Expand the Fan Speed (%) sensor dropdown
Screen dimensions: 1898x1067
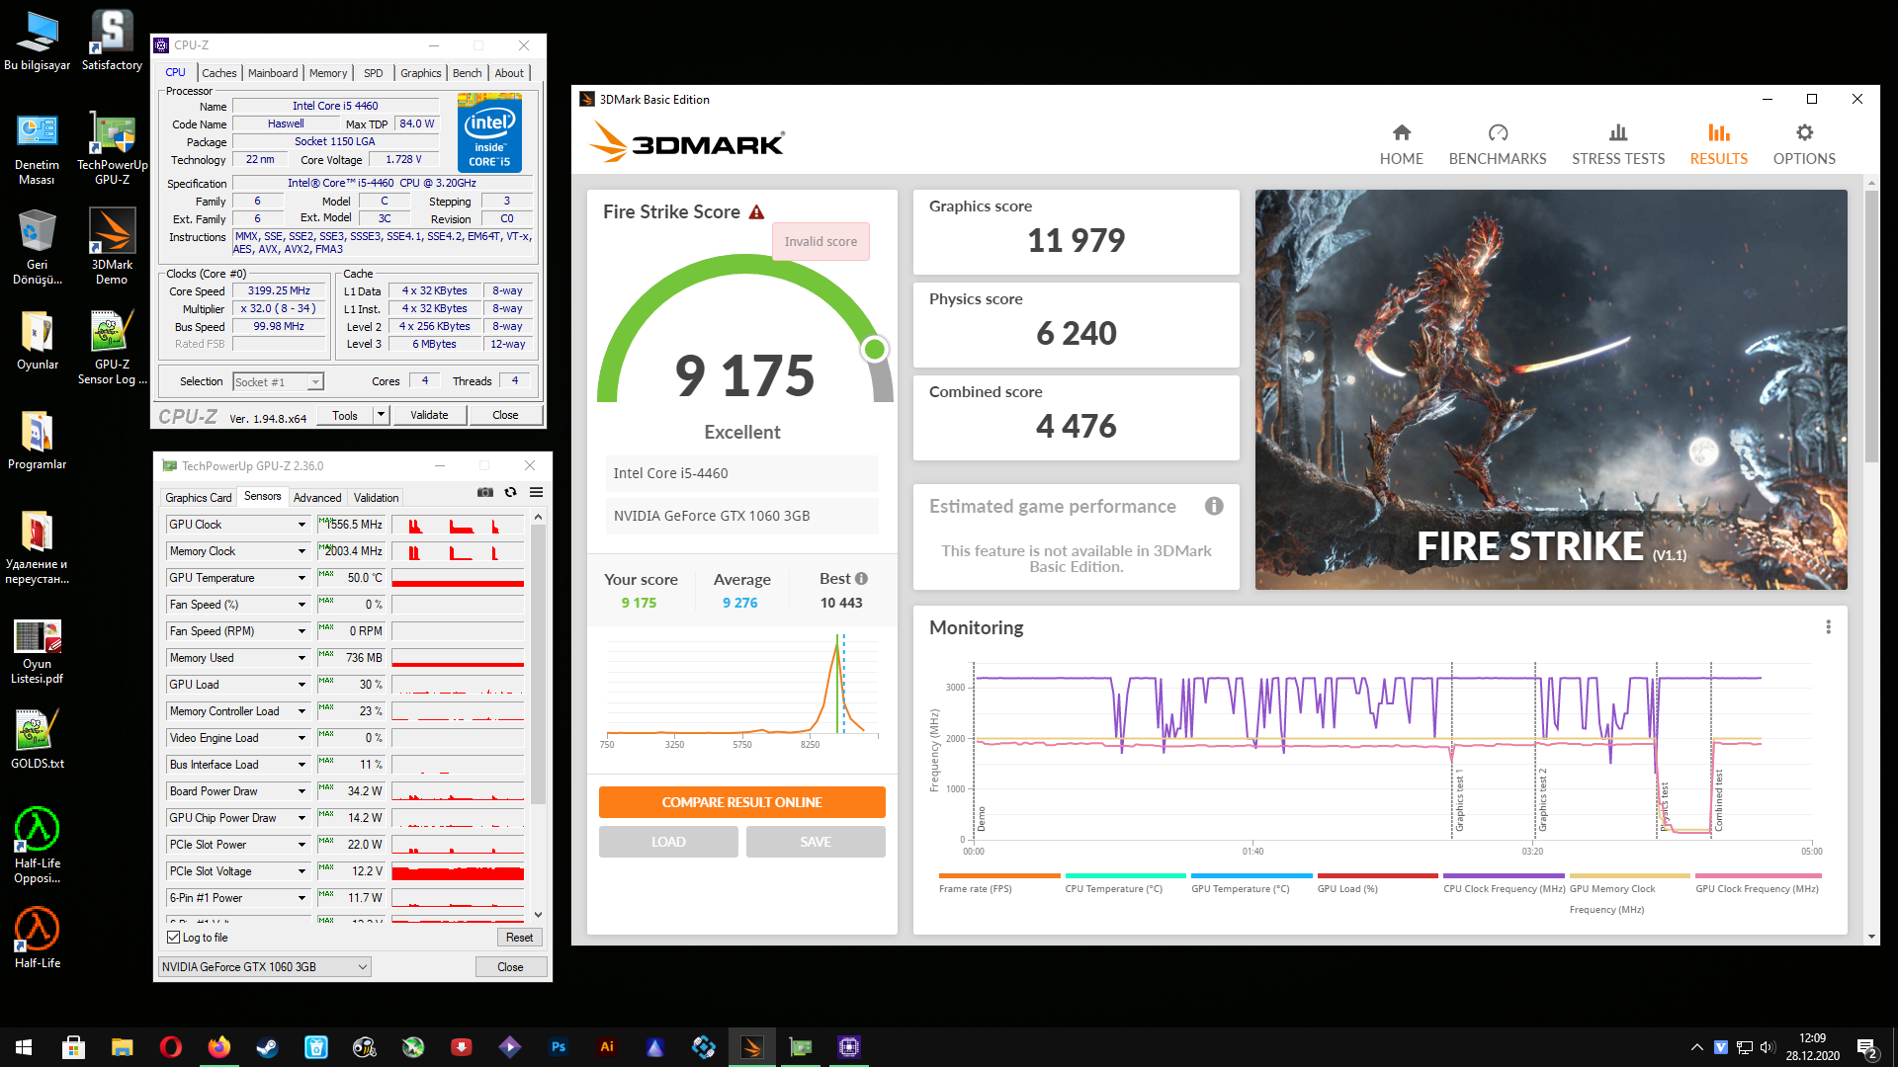[302, 605]
